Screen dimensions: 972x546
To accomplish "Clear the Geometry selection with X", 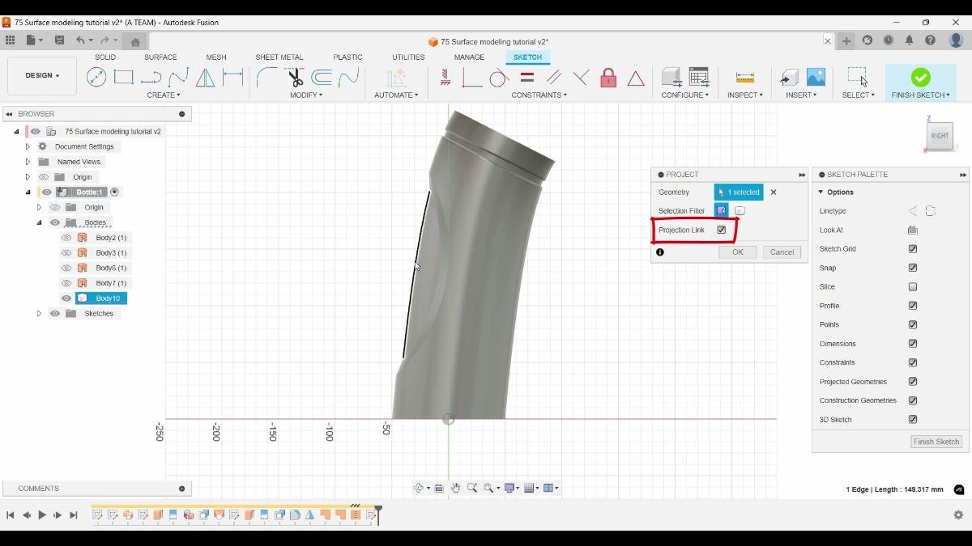I will (x=774, y=193).
